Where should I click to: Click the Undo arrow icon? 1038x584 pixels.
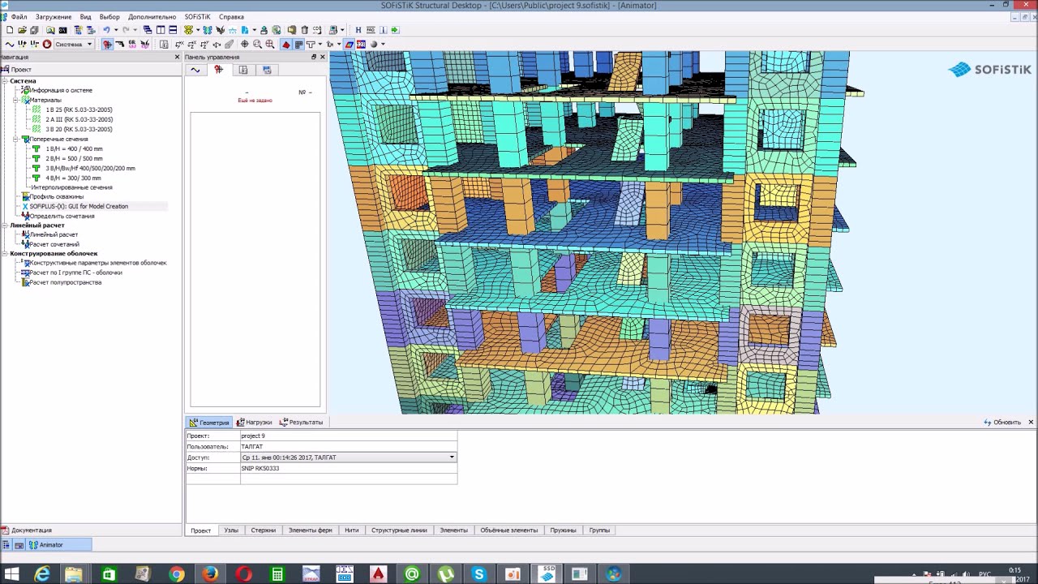coord(106,30)
